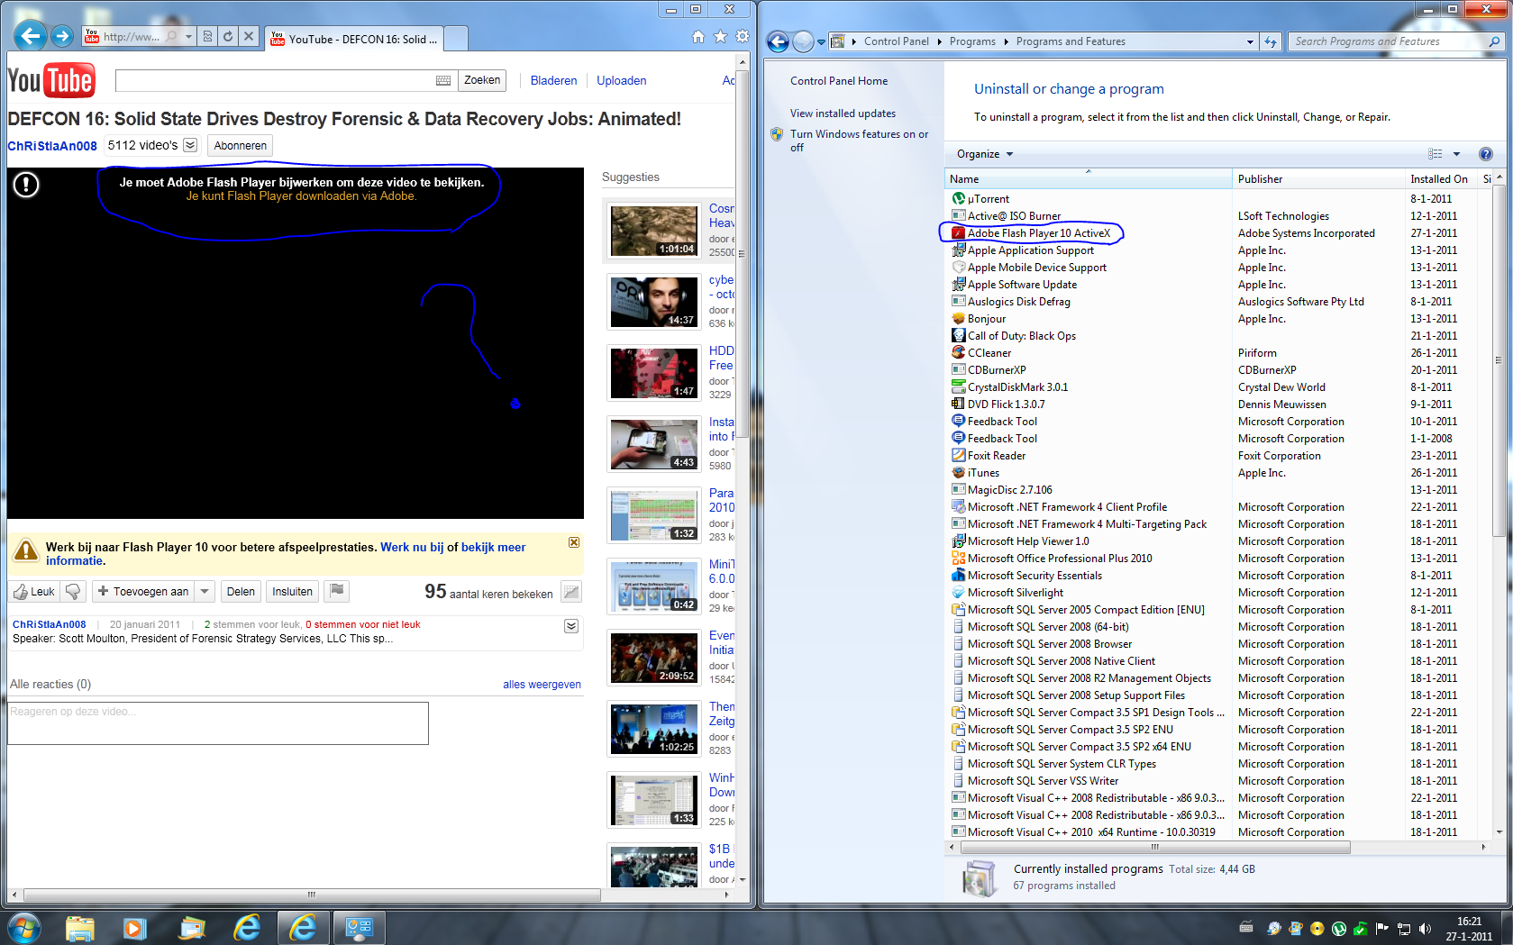This screenshot has height=945, width=1513.
Task: Open Control Panel Home link
Action: point(839,81)
